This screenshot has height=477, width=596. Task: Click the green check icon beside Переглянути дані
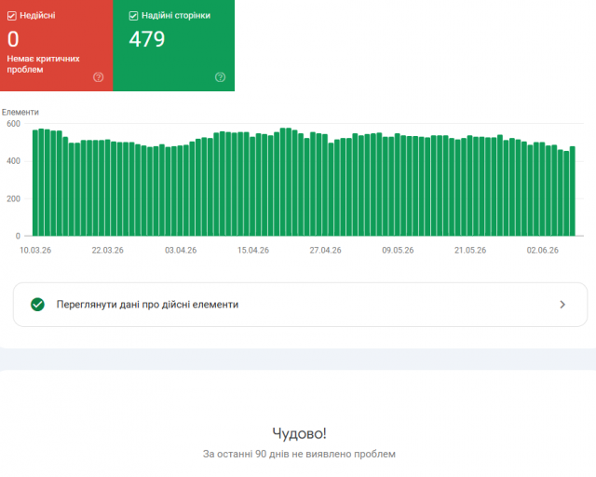point(37,305)
